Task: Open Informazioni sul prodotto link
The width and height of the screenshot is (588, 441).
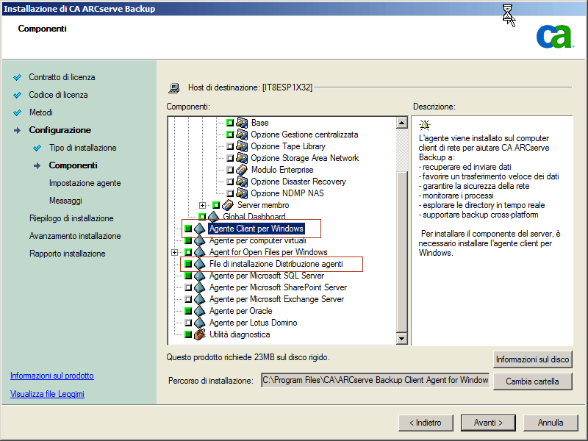Action: [51, 376]
